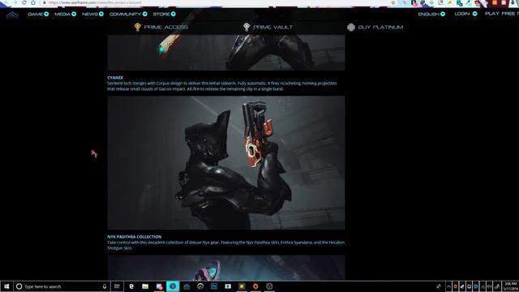Click the orange extension icon in toolbar
The height and width of the screenshot is (292, 519).
(x=495, y=2)
